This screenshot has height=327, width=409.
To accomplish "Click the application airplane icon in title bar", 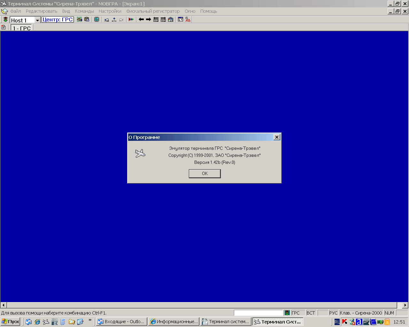I will point(4,4).
